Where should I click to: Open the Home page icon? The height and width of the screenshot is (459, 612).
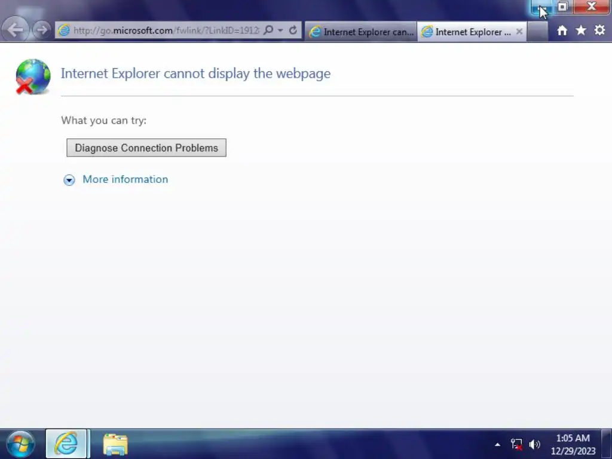562,30
